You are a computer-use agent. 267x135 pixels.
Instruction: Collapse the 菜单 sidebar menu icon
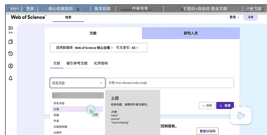click(x=10, y=28)
